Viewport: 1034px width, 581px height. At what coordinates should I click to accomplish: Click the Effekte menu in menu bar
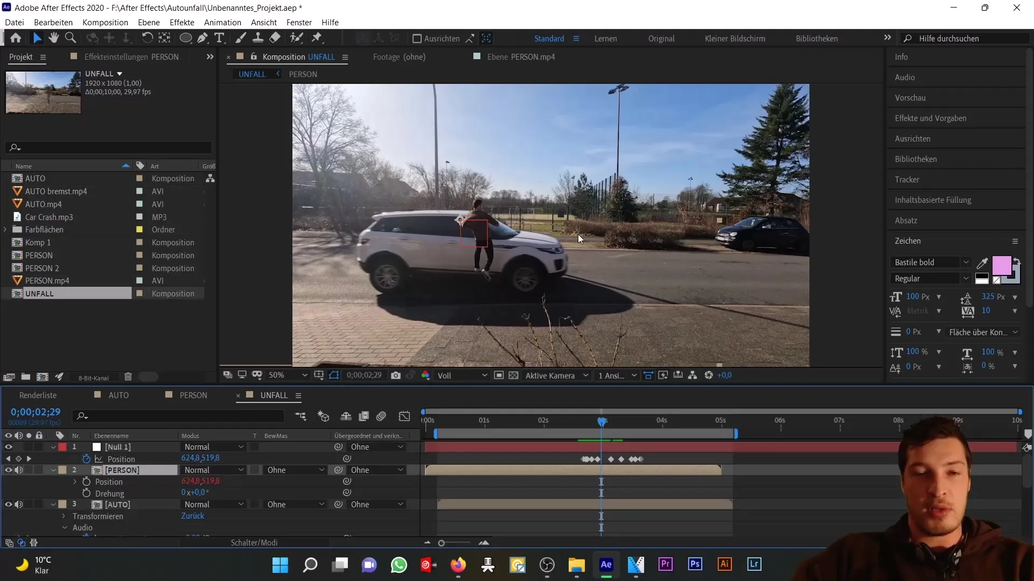click(182, 22)
